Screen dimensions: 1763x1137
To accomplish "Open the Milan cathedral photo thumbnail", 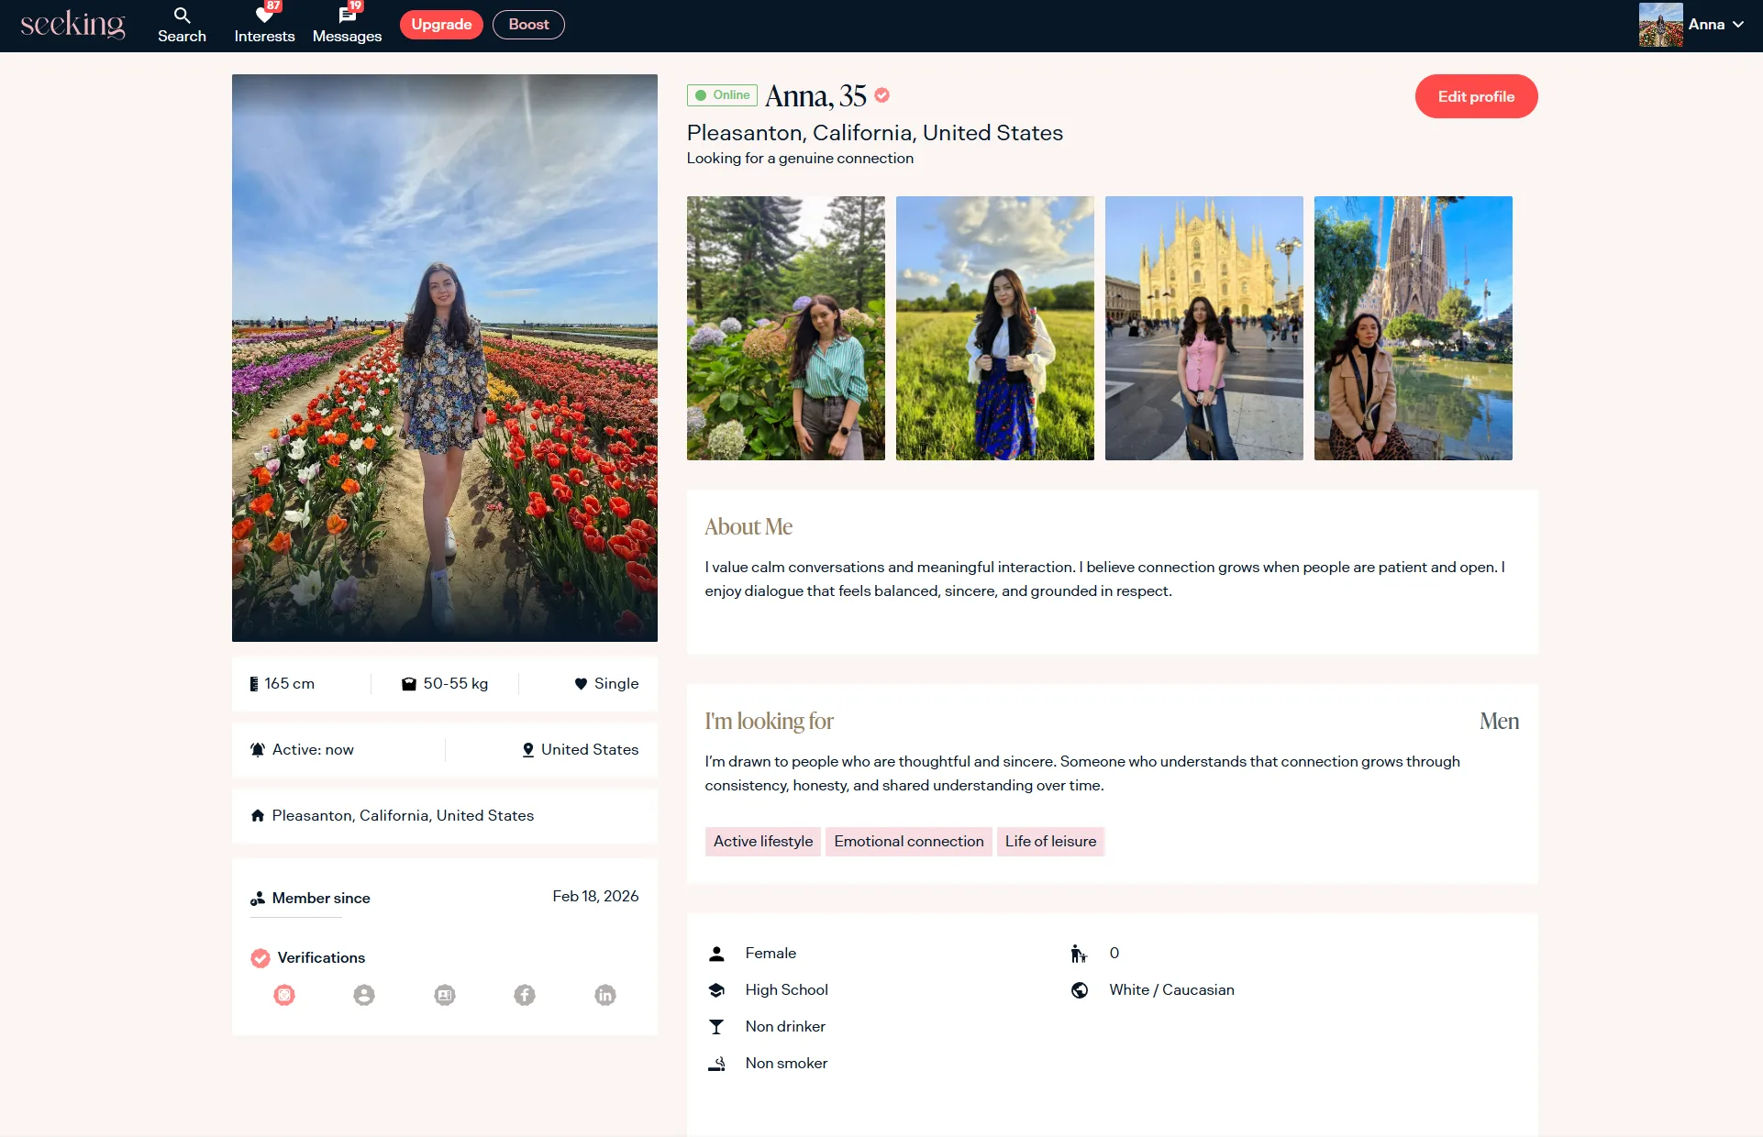I will [1203, 328].
